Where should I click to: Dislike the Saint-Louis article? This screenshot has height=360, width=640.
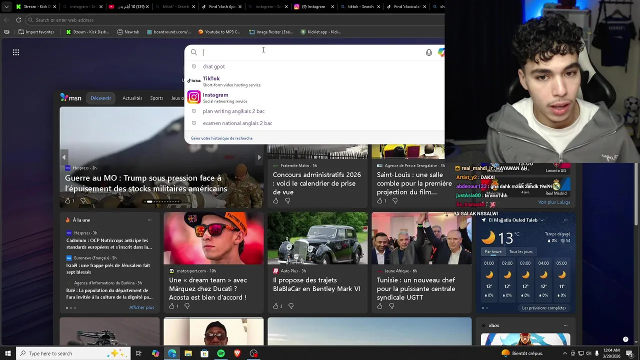(x=395, y=201)
